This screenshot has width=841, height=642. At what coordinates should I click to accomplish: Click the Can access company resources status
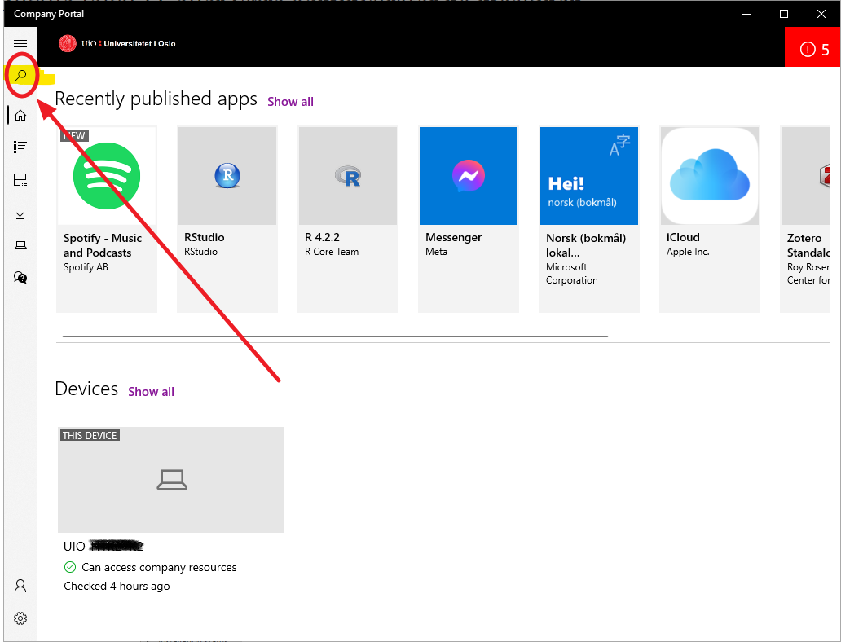coord(150,567)
